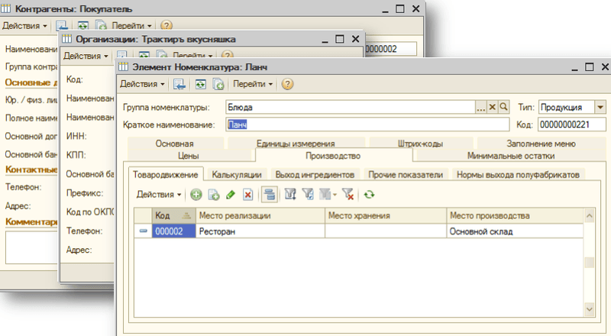Viewport: 611px width, 336px height.
Task: Open Перейти menu in Номенклатура window
Action: click(253, 84)
